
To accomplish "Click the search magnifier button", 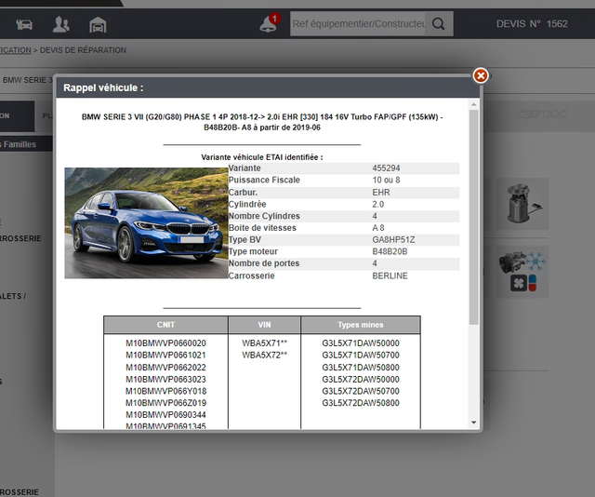I will [x=439, y=24].
